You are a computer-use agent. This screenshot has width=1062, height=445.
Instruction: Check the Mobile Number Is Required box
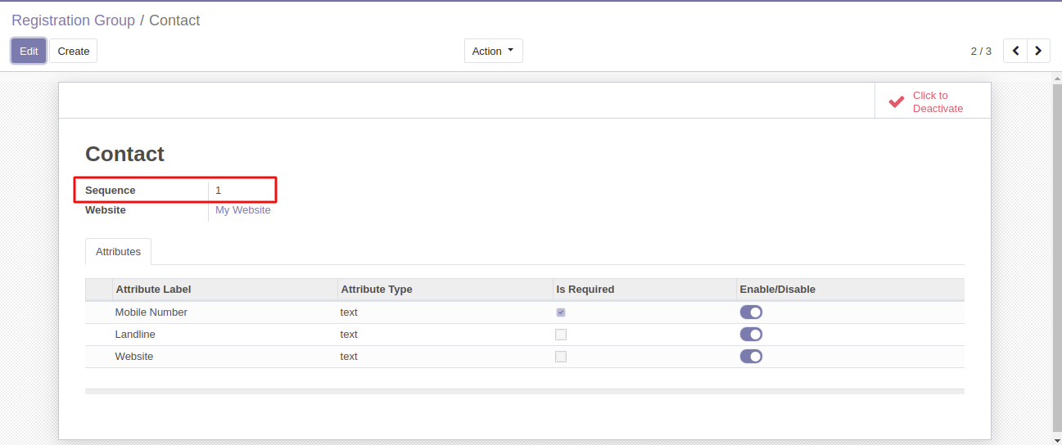click(561, 312)
